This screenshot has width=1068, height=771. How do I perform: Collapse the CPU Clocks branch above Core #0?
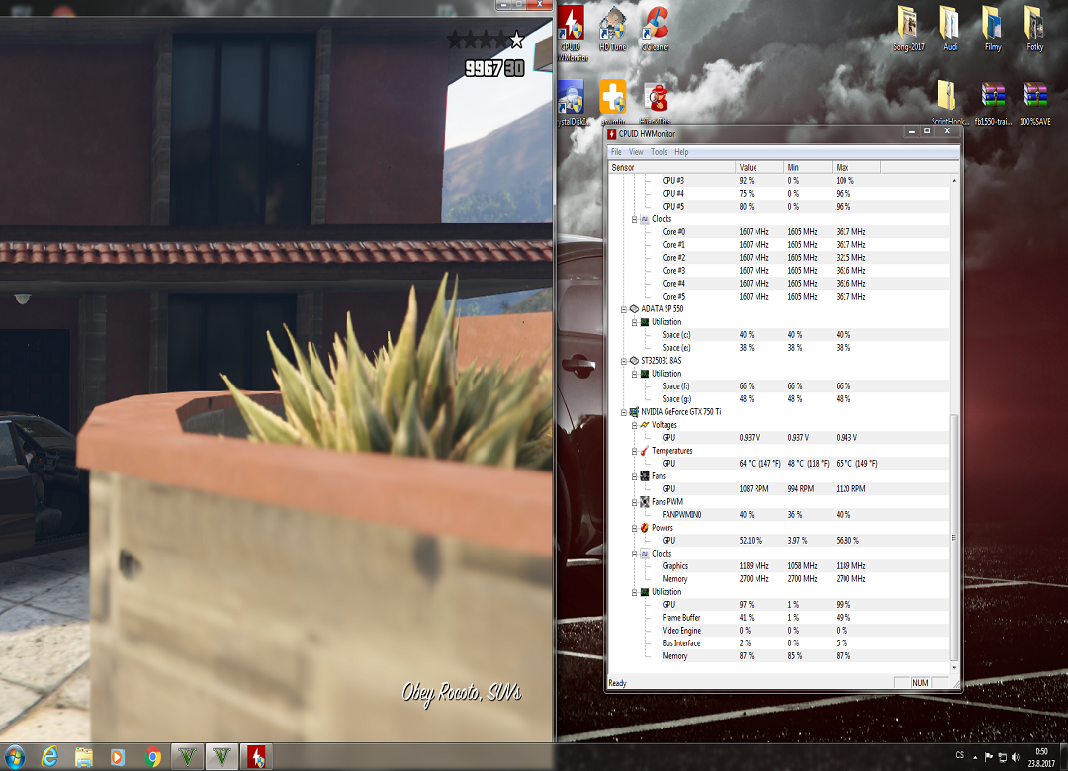coord(634,220)
